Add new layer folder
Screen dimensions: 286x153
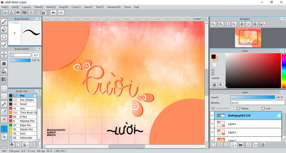tap(240, 145)
